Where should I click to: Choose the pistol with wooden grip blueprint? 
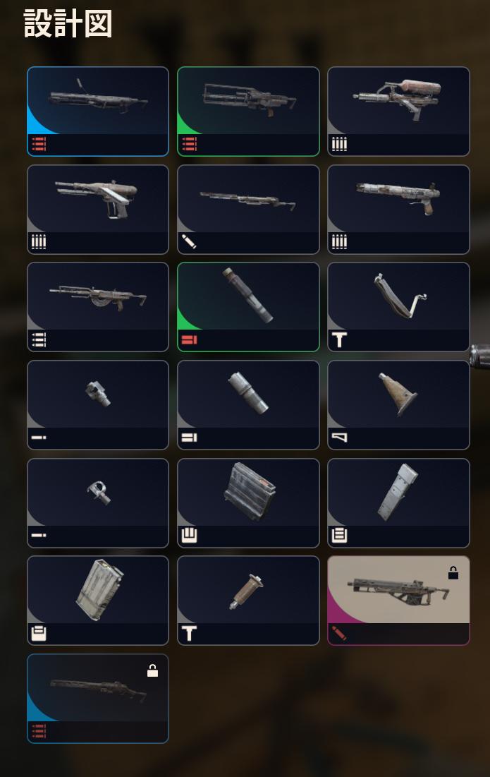[x=398, y=210]
